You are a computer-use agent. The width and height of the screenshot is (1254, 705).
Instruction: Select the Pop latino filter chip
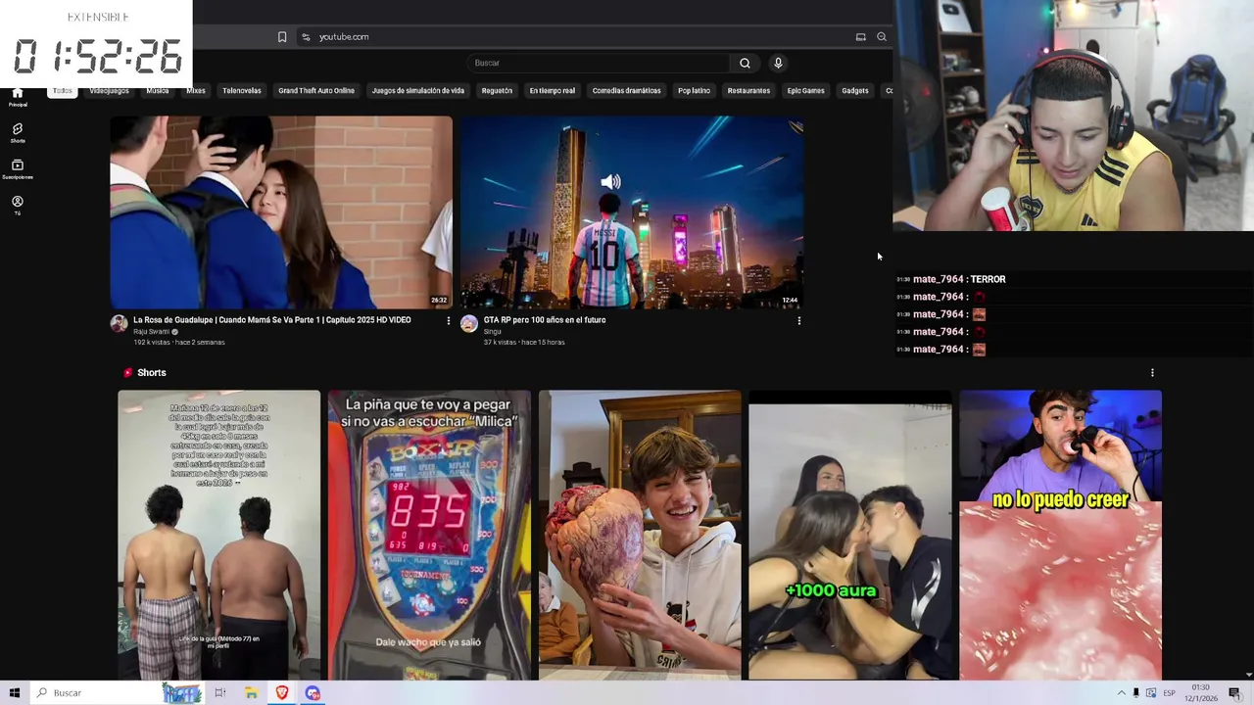[x=694, y=91]
